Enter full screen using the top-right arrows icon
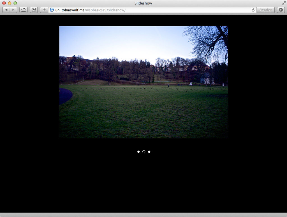The width and height of the screenshot is (287, 217). pyautogui.click(x=284, y=3)
